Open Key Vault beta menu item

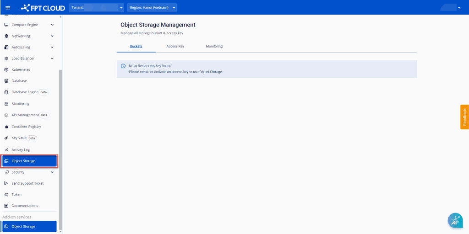29,138
